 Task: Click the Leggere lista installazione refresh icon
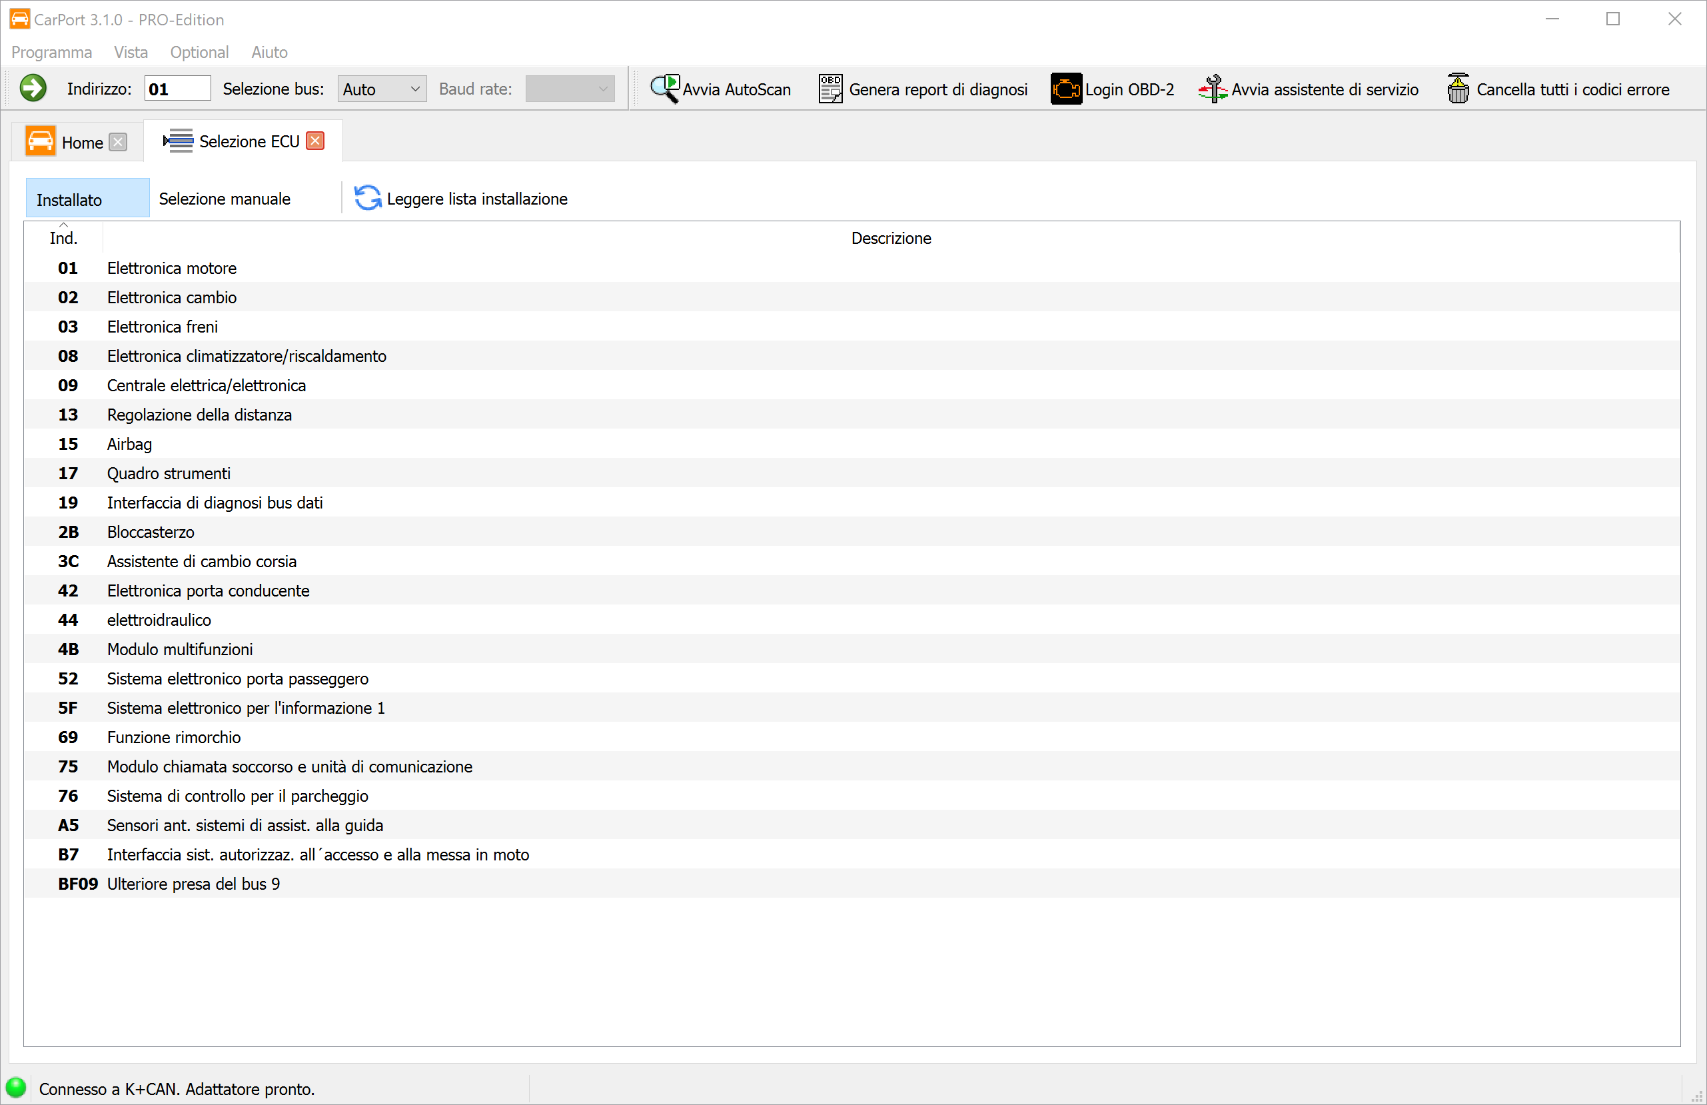click(x=367, y=198)
